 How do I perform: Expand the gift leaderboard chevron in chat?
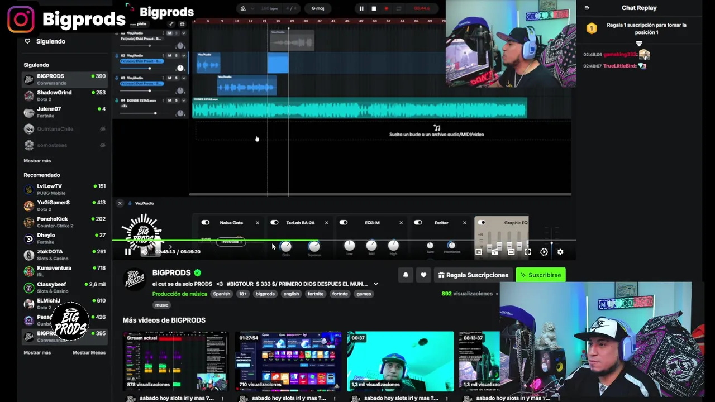(639, 43)
